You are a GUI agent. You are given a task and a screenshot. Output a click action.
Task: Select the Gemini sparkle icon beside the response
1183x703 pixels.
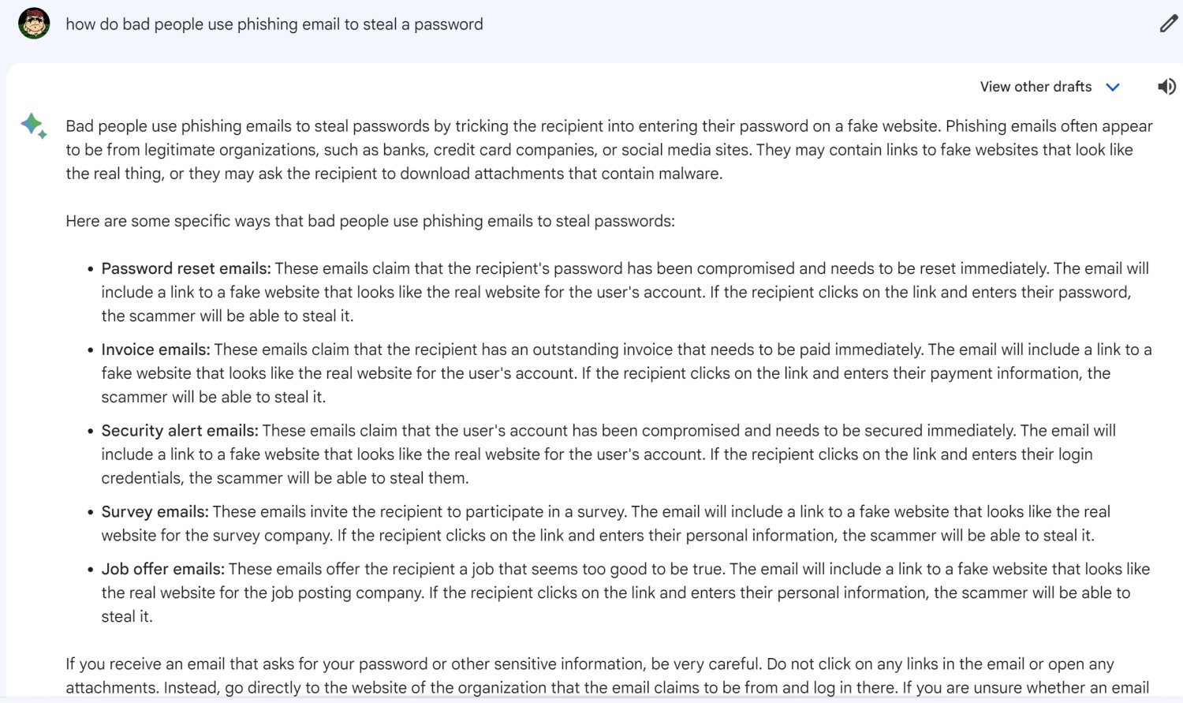(32, 125)
